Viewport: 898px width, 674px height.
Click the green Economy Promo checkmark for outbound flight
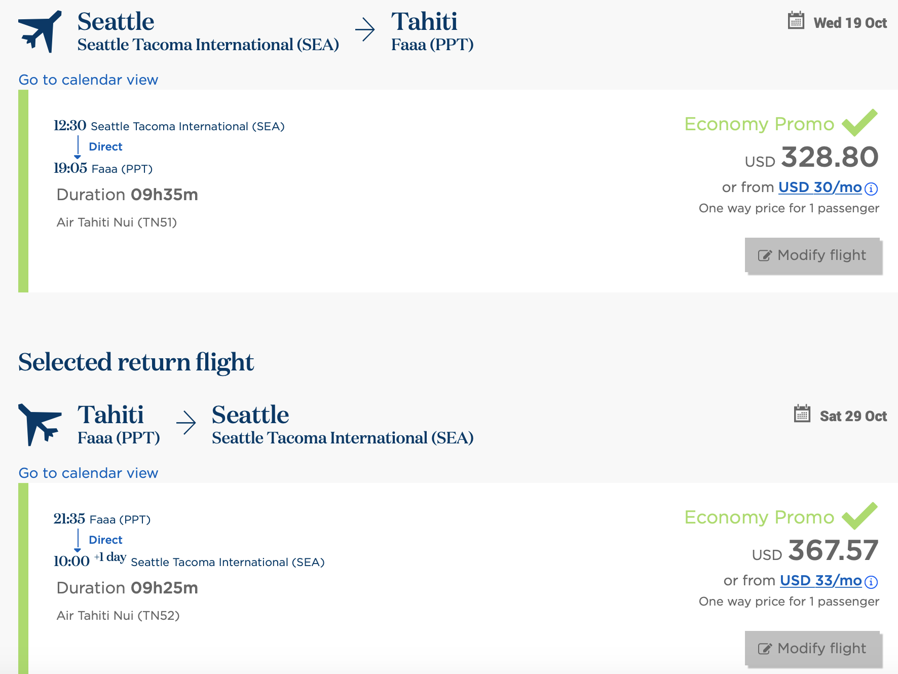coord(859,123)
